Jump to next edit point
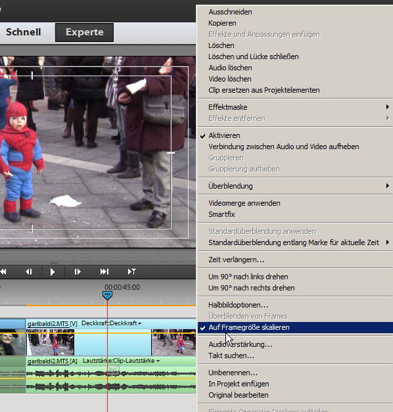Image resolution: width=393 pixels, height=412 pixels. [x=104, y=271]
